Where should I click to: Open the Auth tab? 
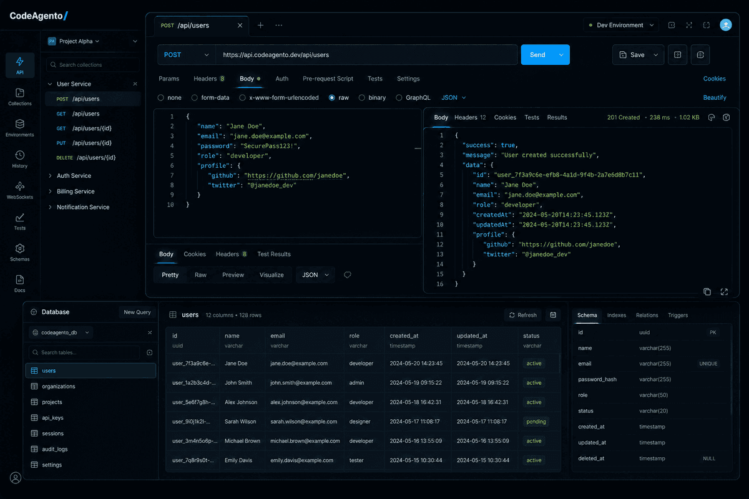click(282, 79)
